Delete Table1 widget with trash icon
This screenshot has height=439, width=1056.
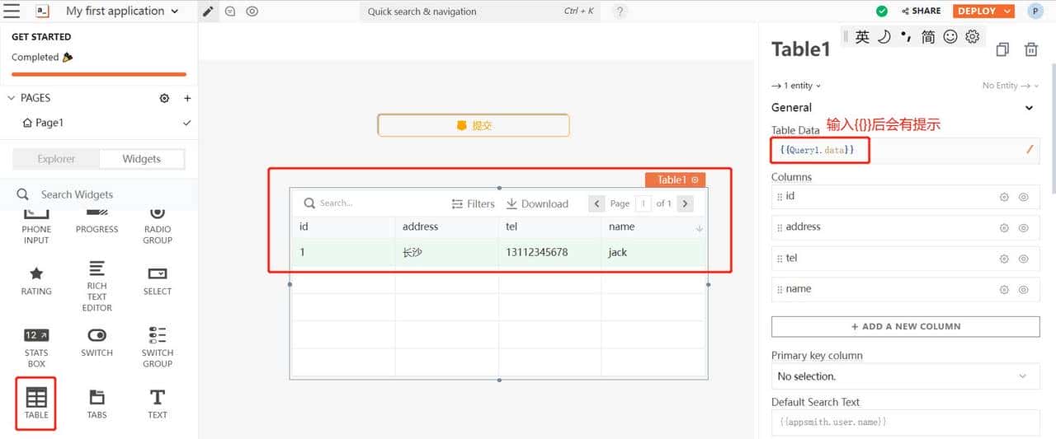click(x=1030, y=49)
